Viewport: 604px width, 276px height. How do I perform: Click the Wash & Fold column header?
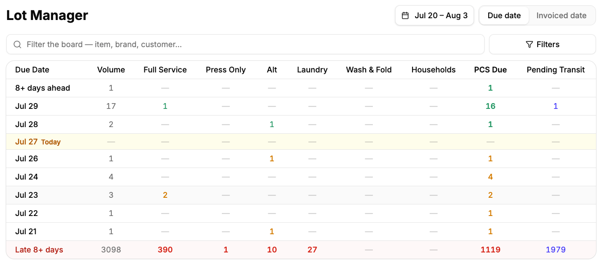(369, 70)
